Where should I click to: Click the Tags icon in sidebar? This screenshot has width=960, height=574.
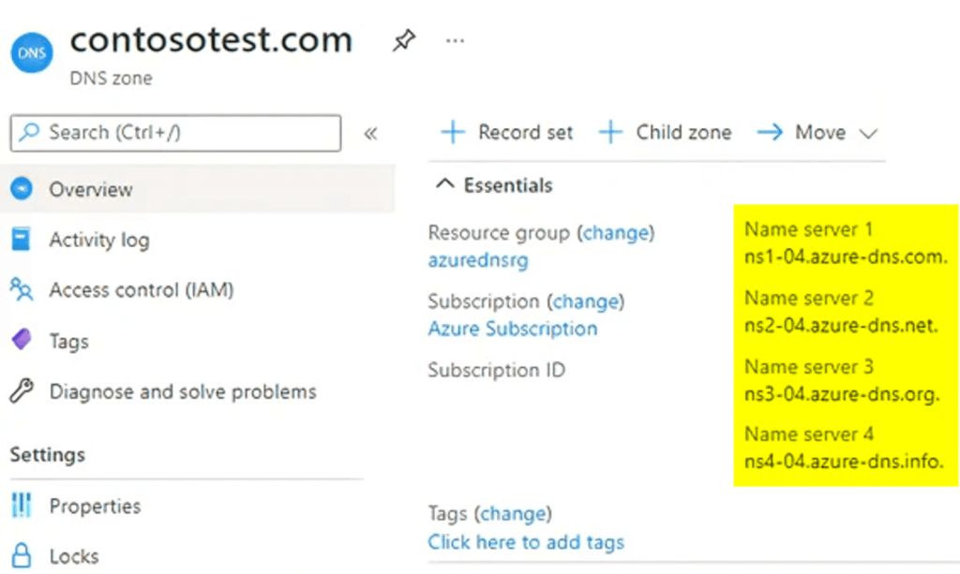tap(21, 341)
